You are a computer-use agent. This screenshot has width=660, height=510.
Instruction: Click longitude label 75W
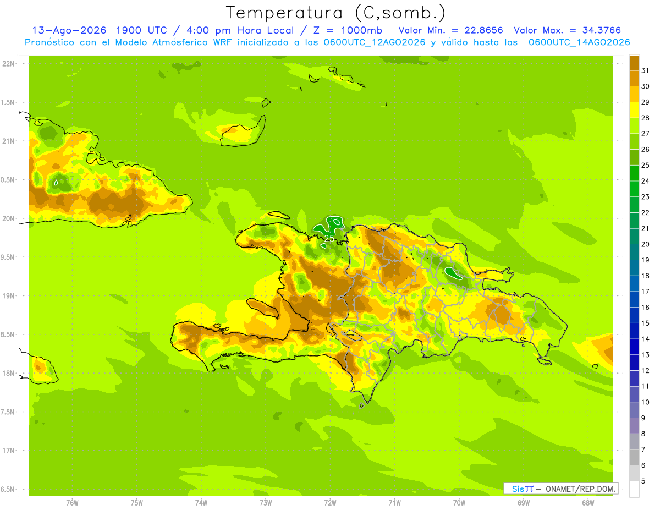click(137, 502)
